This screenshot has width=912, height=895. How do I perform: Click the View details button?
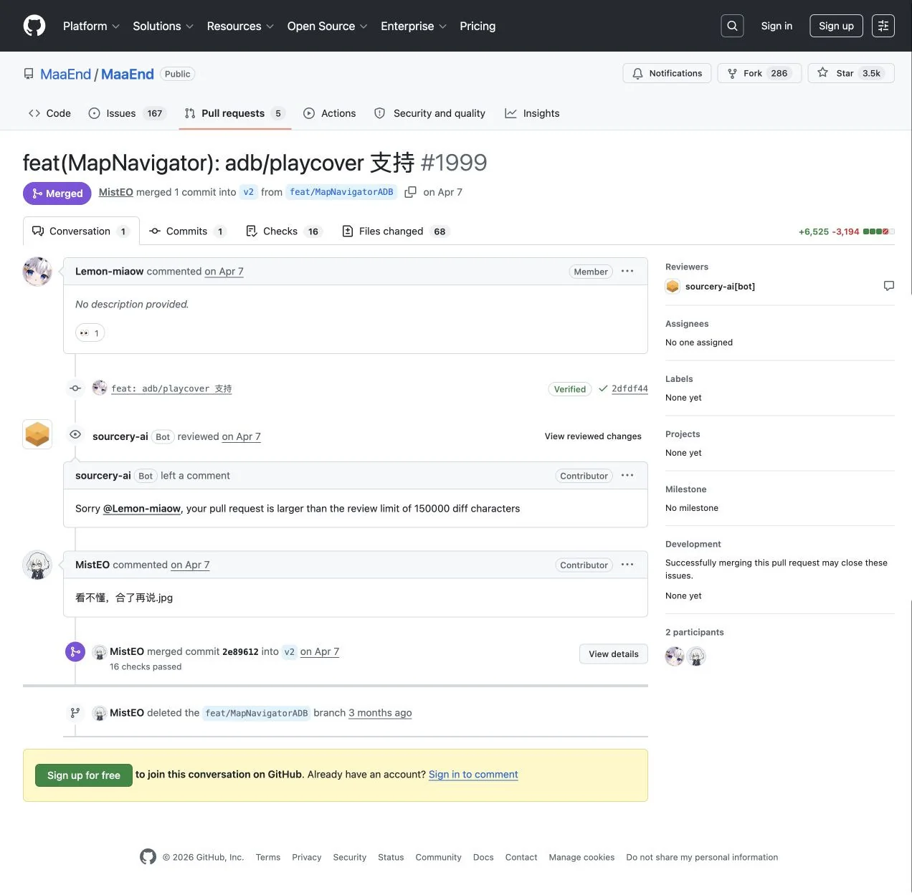614,654
